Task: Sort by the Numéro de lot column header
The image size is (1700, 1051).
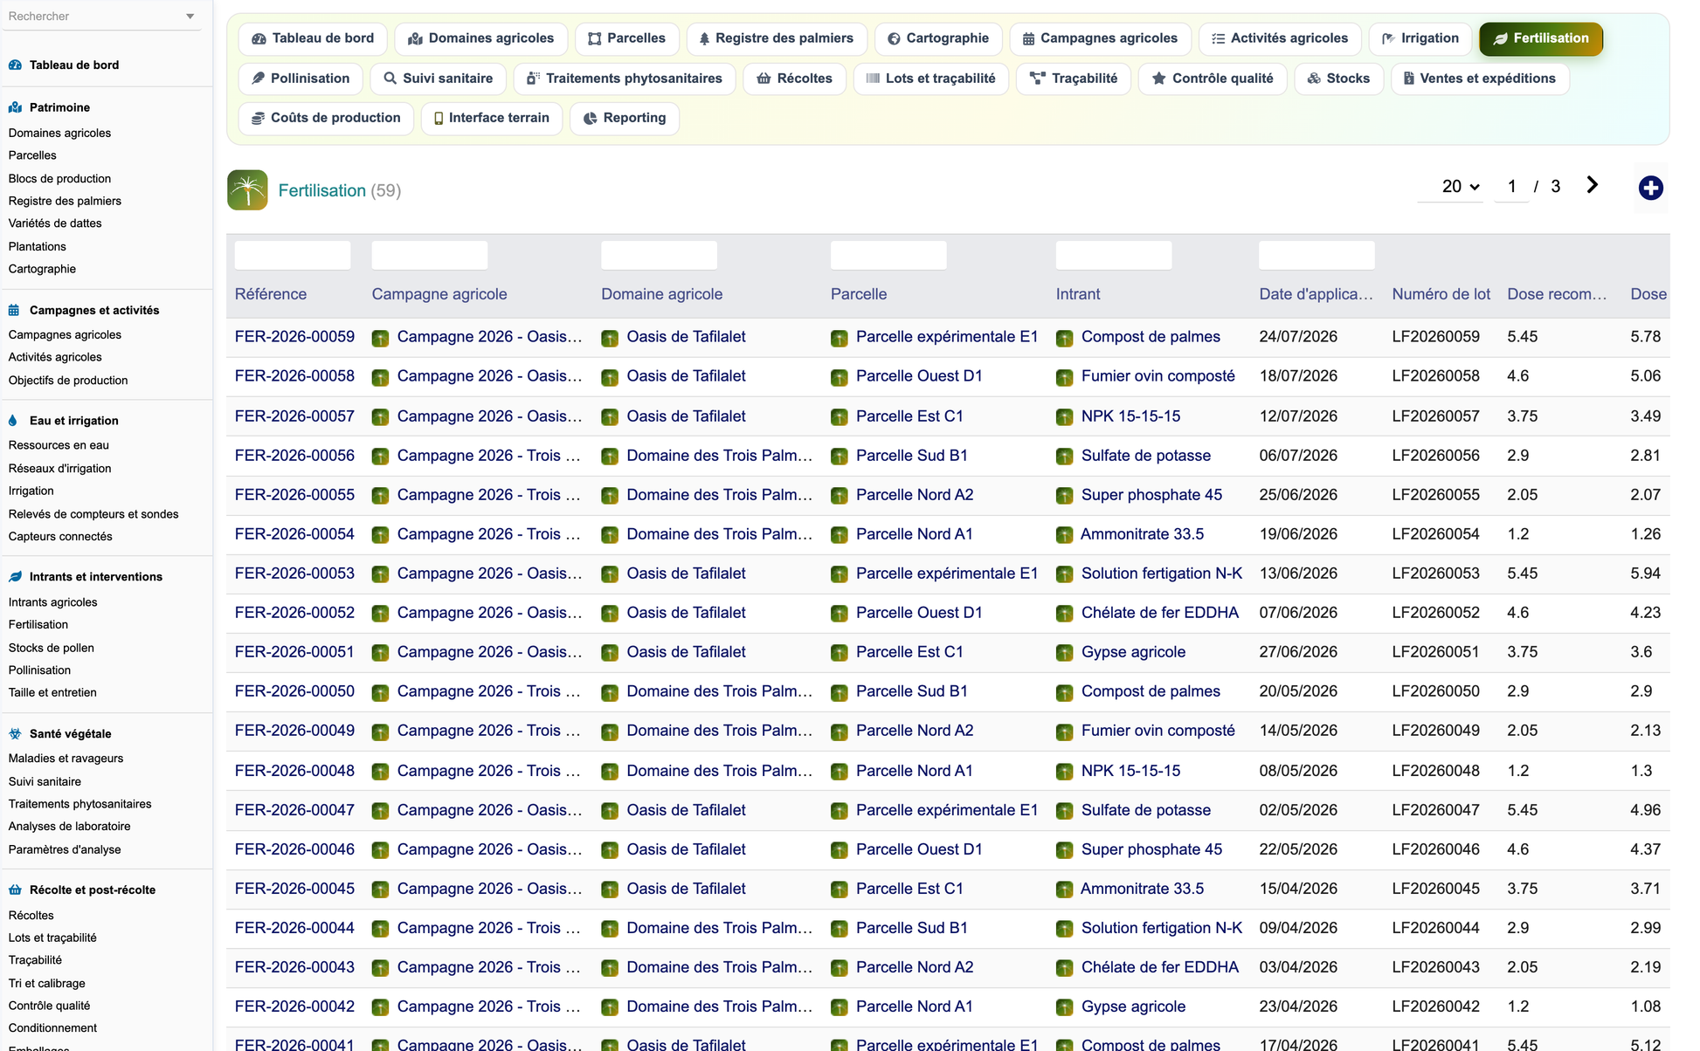Action: (1441, 294)
